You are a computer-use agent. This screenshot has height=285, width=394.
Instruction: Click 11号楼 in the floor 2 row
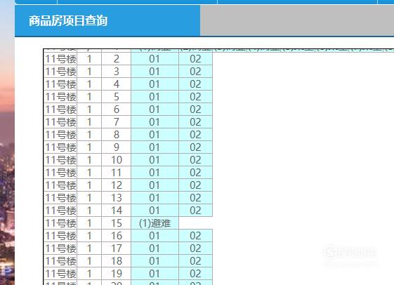pos(60,59)
